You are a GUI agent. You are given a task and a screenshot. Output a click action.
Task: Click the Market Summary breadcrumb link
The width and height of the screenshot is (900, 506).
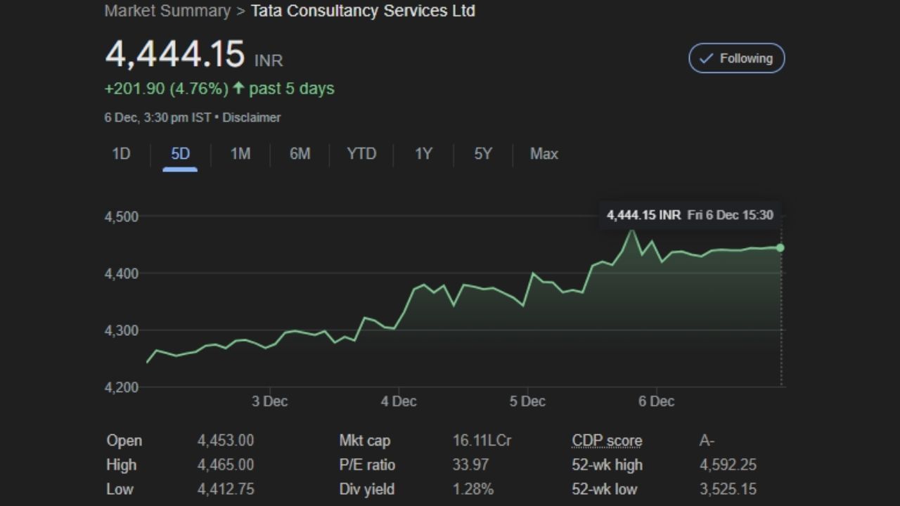click(167, 11)
